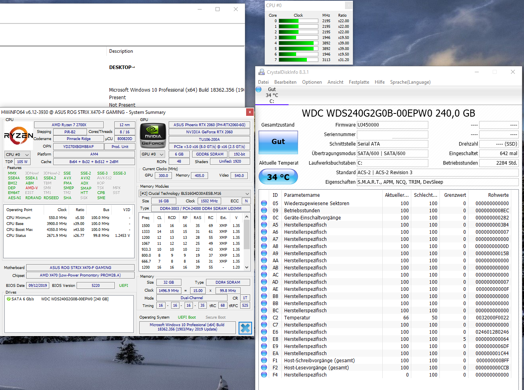
Task: Click the CrystalDiskInfo title bar app icon
Action: pos(262,72)
